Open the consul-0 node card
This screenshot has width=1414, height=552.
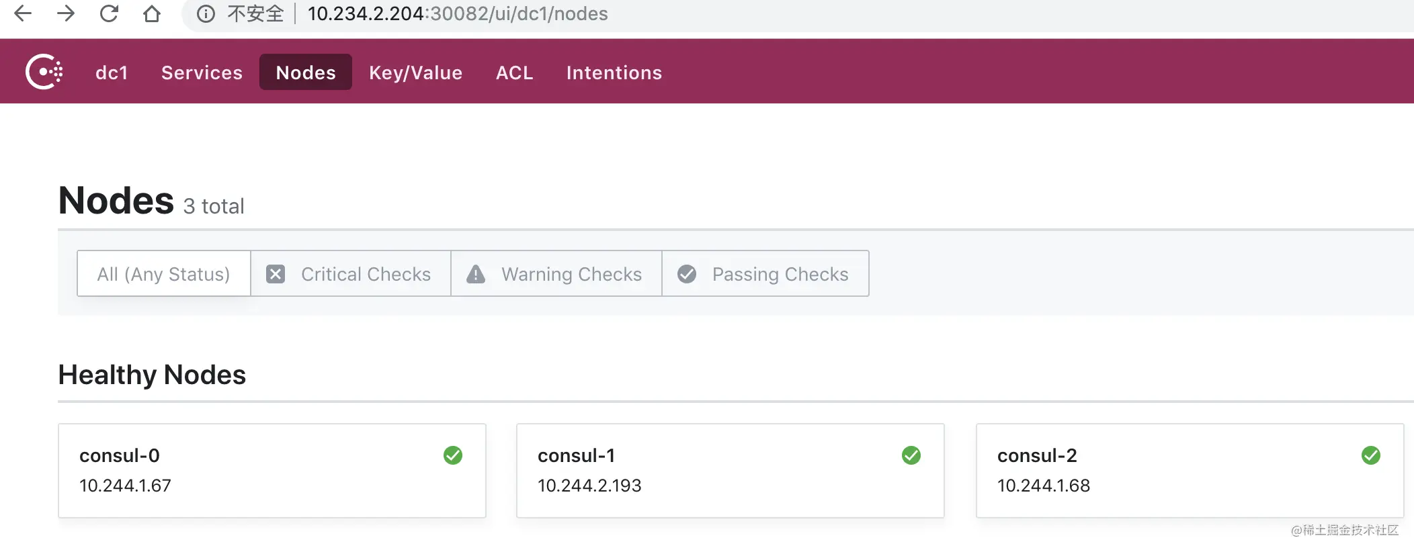click(272, 471)
